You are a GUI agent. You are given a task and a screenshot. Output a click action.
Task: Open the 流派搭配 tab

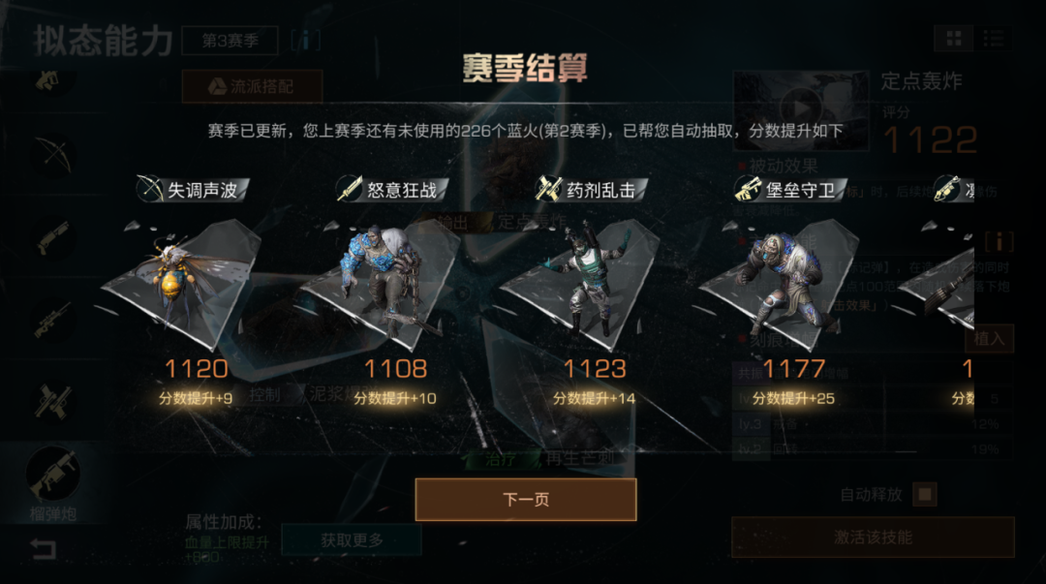pyautogui.click(x=252, y=86)
